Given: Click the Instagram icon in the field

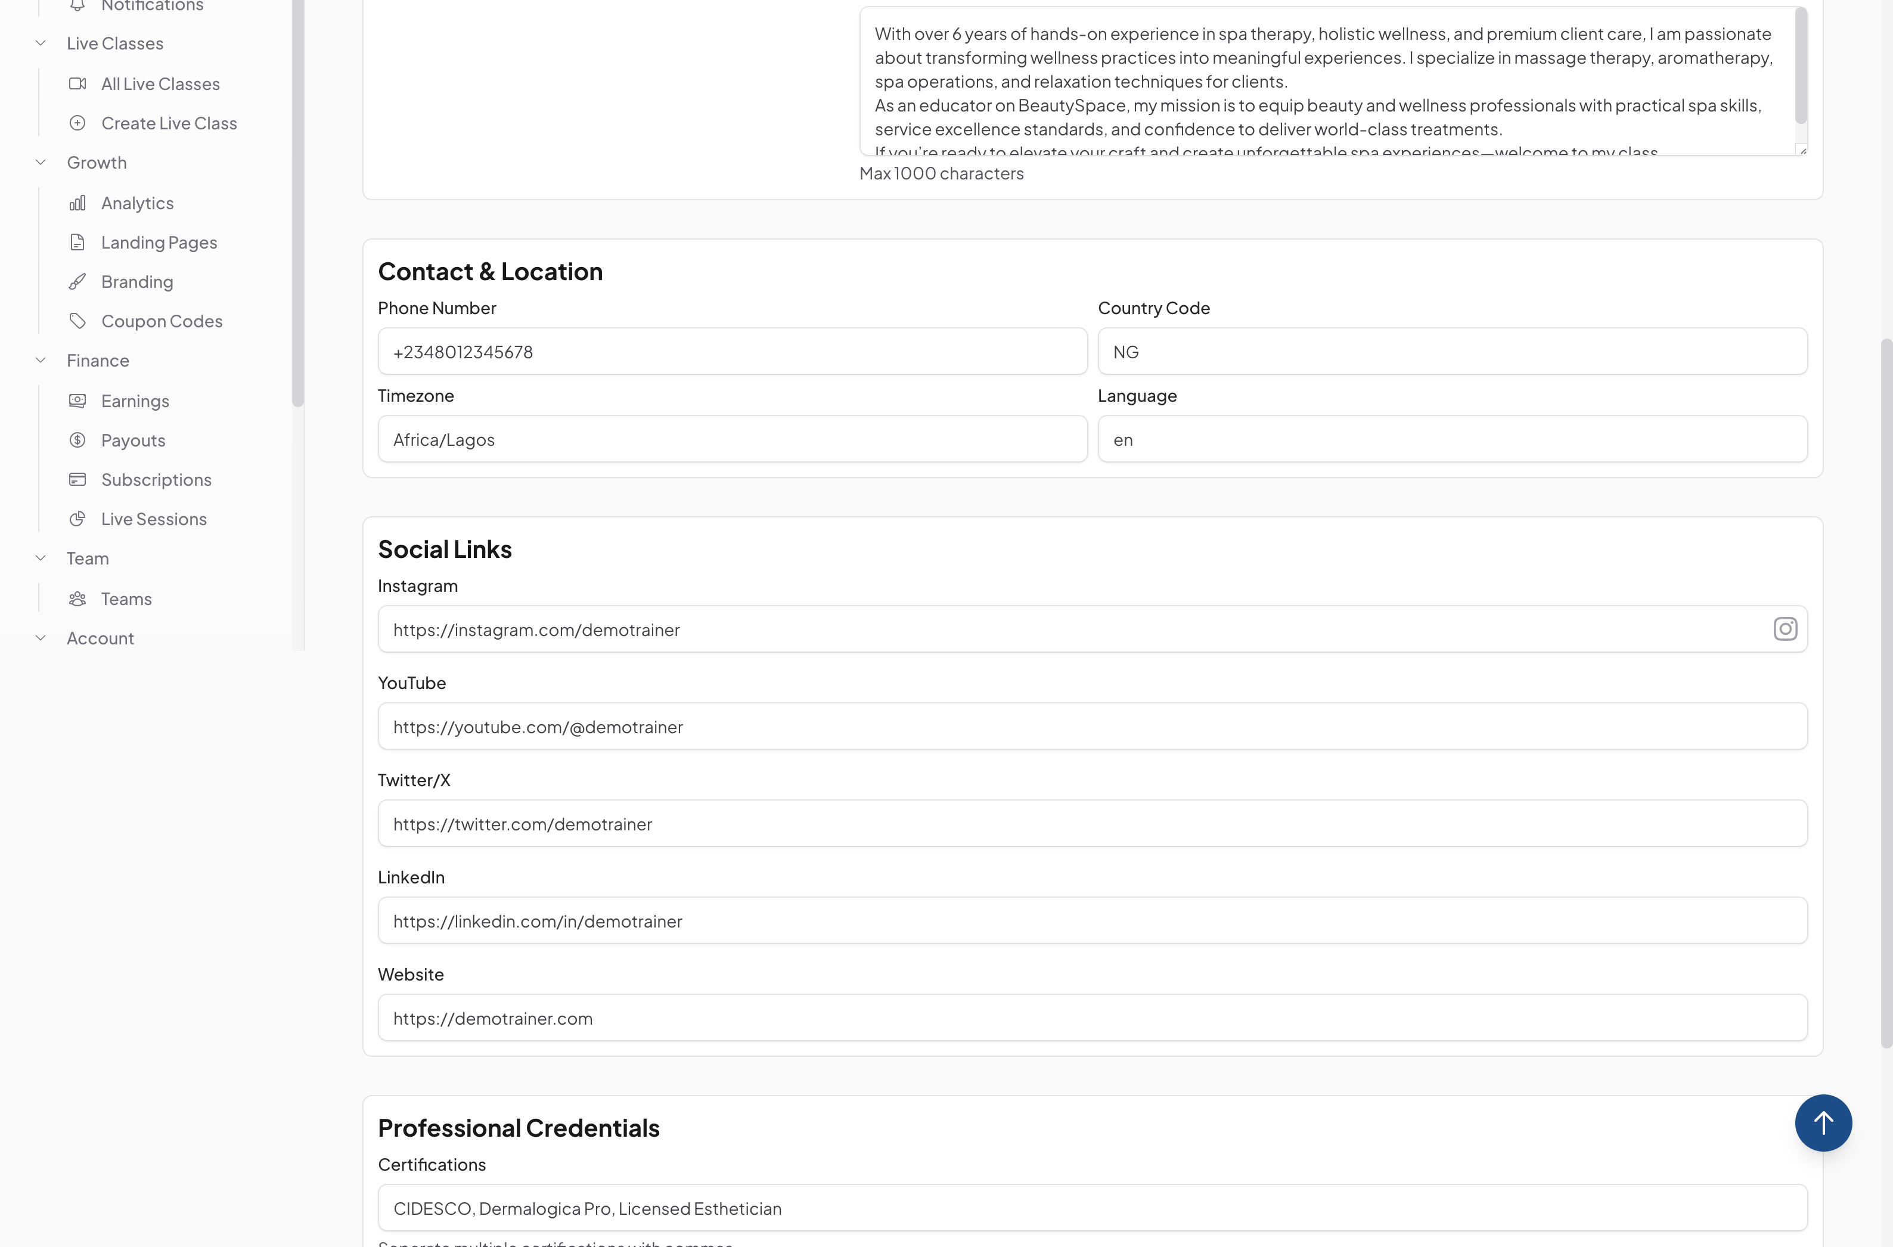Looking at the screenshot, I should coord(1785,629).
